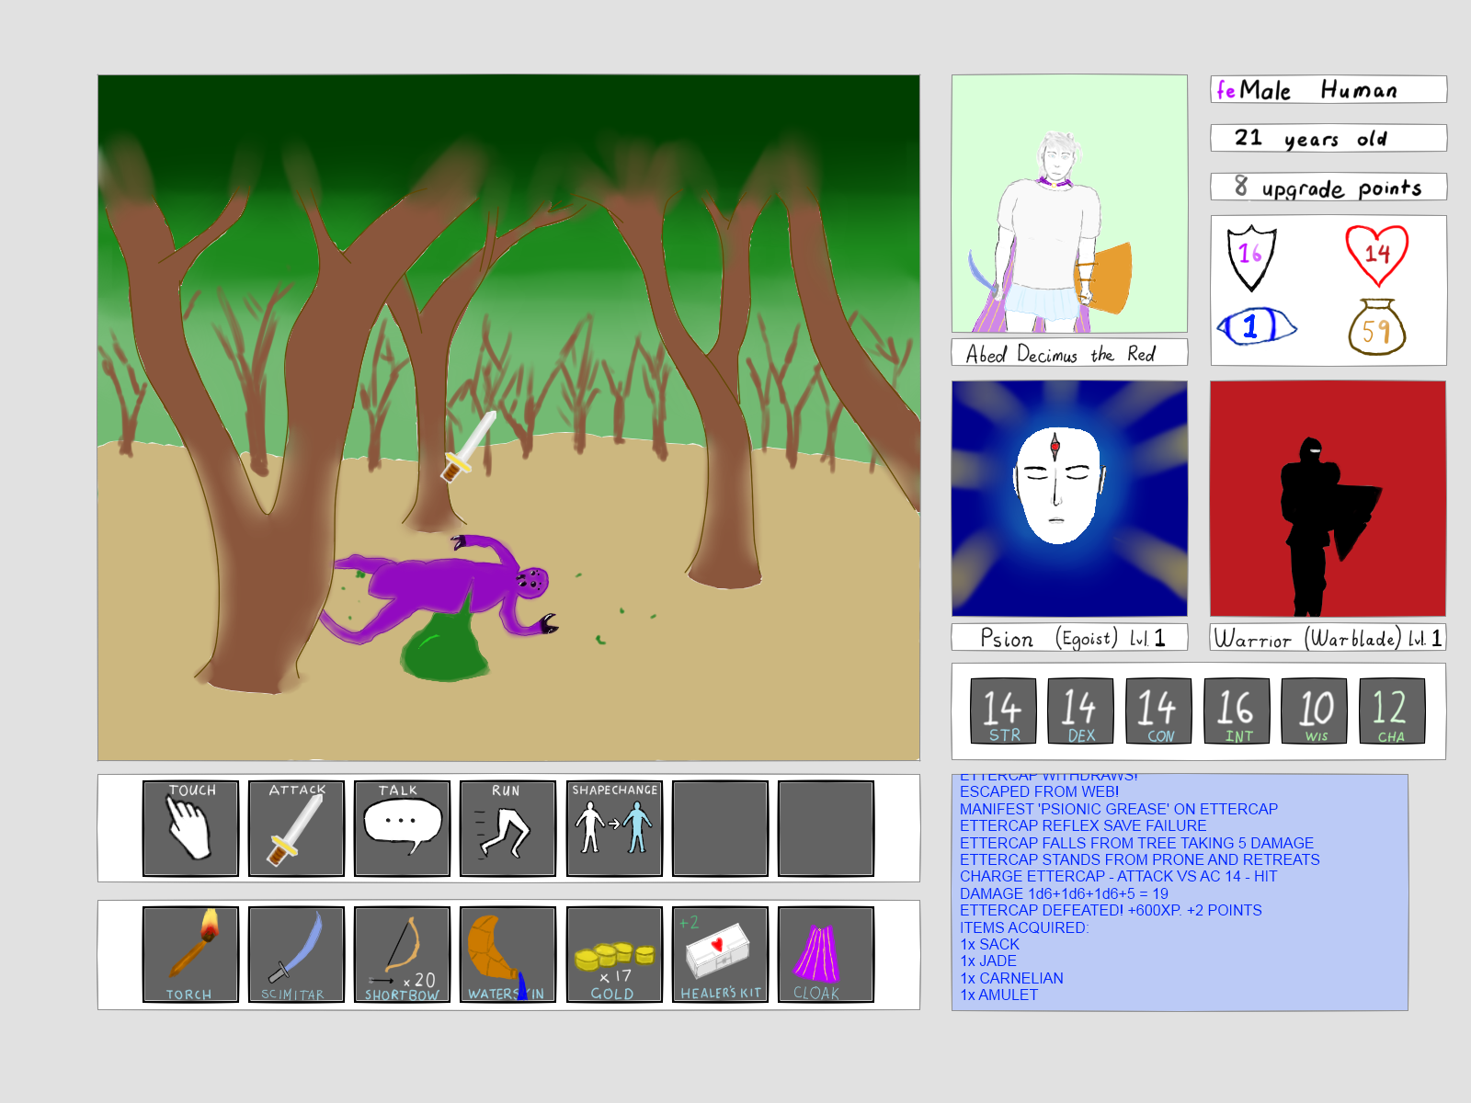
Task: Open the Waterskin item
Action: (507, 954)
